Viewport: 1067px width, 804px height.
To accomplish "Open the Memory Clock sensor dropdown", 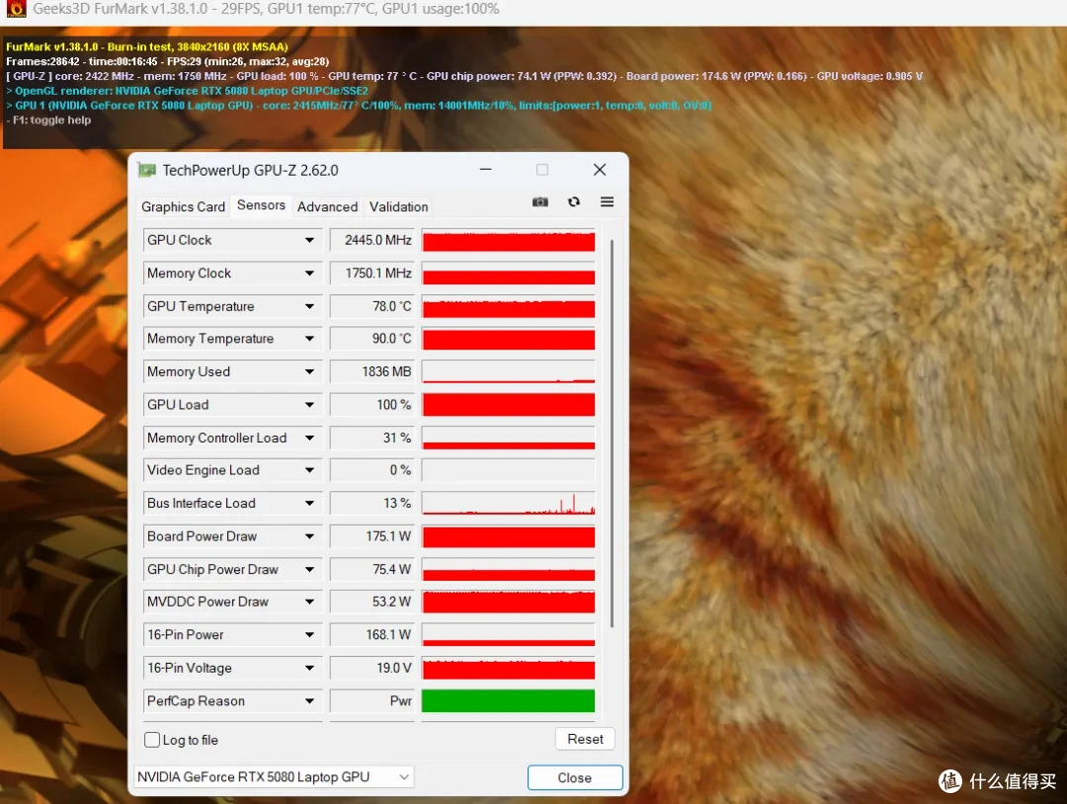I will (x=309, y=274).
